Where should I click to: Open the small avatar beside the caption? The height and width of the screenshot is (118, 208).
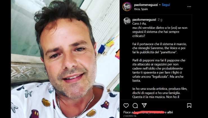[127, 21]
